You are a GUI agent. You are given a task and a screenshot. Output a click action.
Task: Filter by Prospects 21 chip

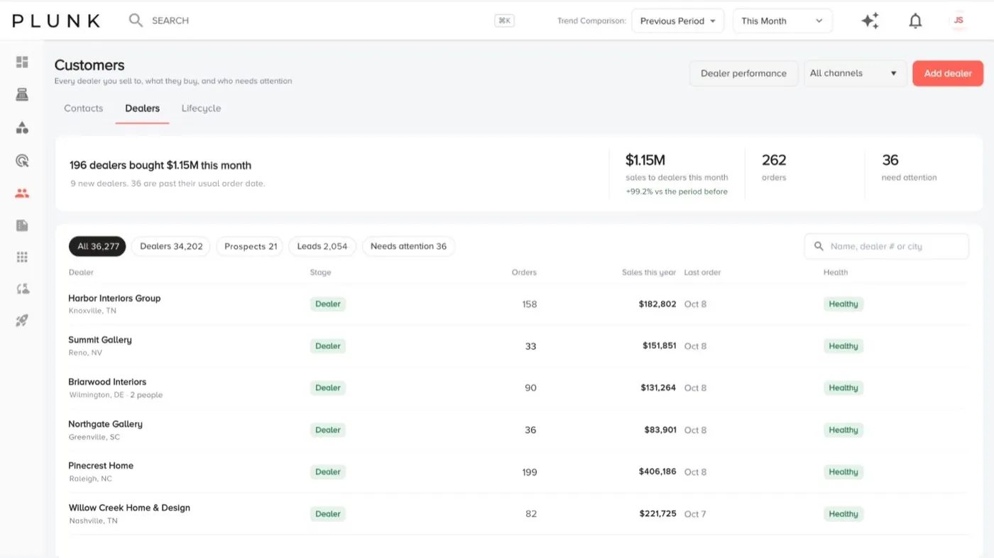tap(250, 246)
